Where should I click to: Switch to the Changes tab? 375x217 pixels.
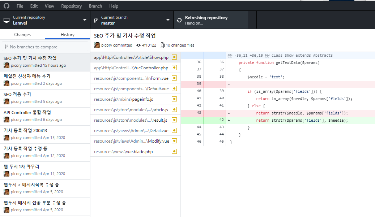point(22,34)
